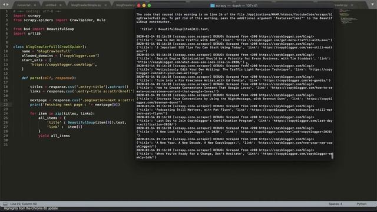Click the 'import urllib' code line
This screenshot has height=212, width=377.
click(27, 34)
